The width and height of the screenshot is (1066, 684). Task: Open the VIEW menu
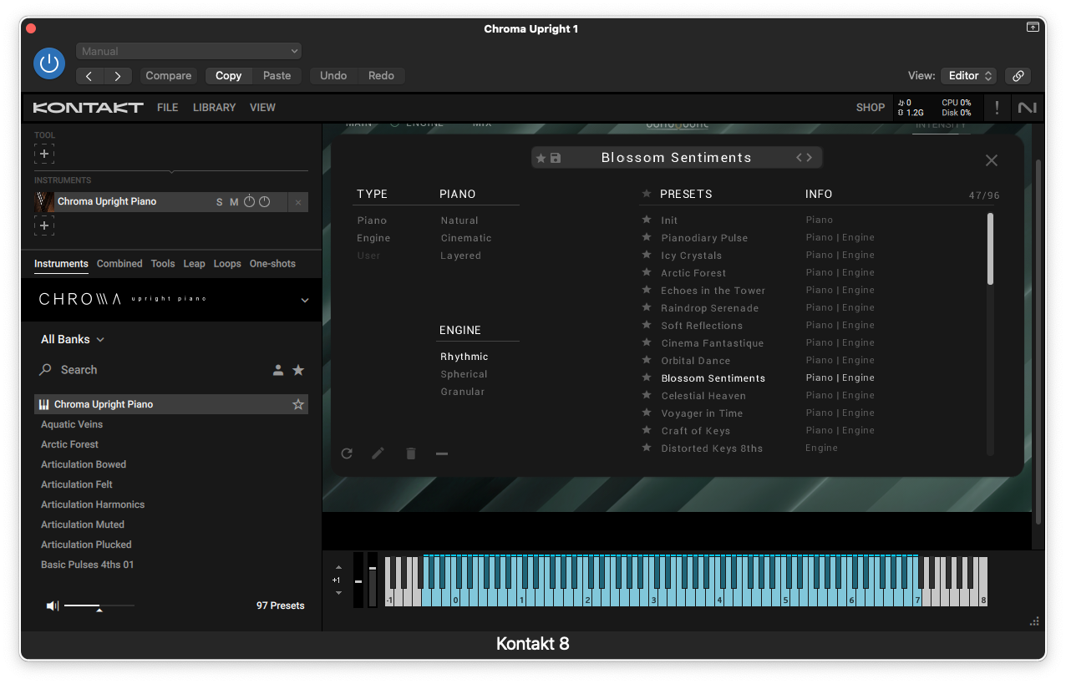click(x=262, y=108)
